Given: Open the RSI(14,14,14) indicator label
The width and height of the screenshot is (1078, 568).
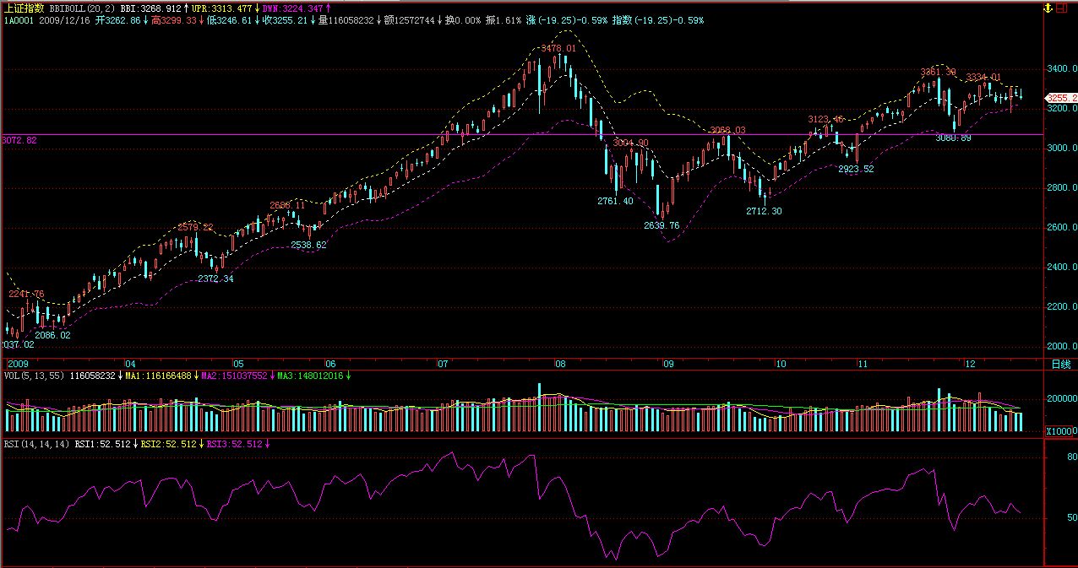Looking at the screenshot, I should click(x=36, y=444).
